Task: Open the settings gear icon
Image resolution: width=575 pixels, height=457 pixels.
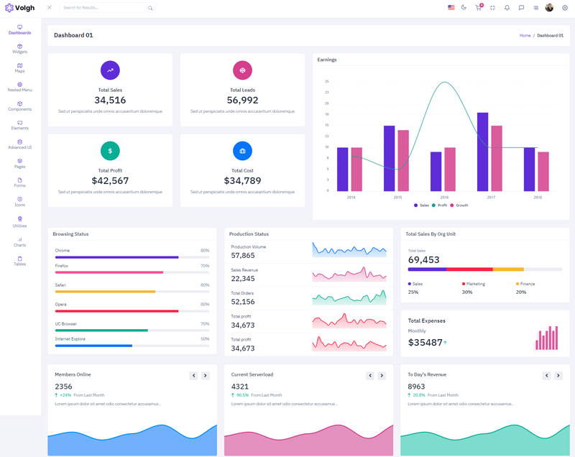Action: (x=565, y=8)
